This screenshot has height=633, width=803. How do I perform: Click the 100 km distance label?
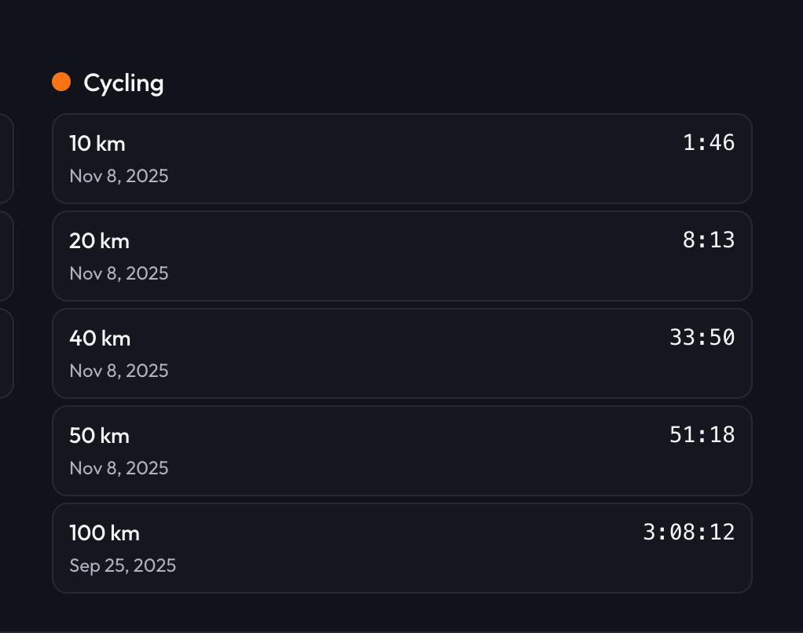click(x=104, y=533)
